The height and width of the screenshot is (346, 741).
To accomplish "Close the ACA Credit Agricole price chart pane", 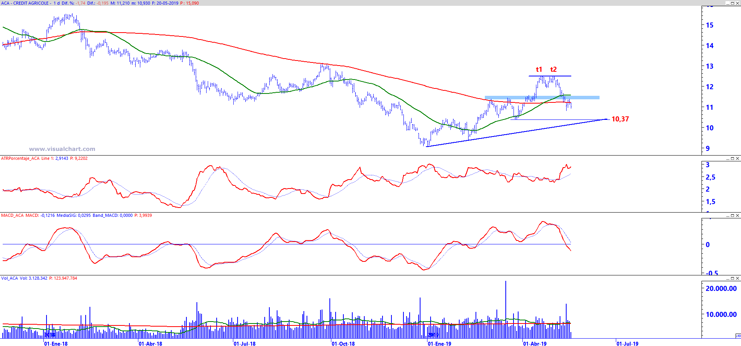I will tap(738, 3).
